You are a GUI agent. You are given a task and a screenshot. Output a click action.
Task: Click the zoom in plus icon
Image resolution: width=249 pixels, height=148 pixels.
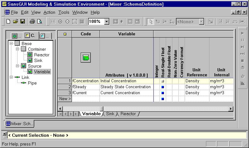[x=60, y=22]
